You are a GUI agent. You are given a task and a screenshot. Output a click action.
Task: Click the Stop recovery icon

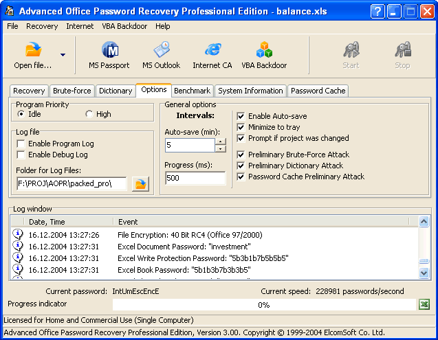coord(402,49)
